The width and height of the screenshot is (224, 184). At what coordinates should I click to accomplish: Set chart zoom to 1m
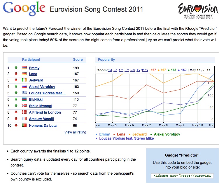[121, 70]
